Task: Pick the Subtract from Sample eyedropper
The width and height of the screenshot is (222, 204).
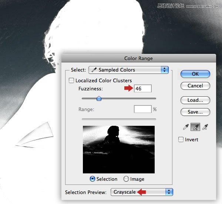Action: pos(205,127)
